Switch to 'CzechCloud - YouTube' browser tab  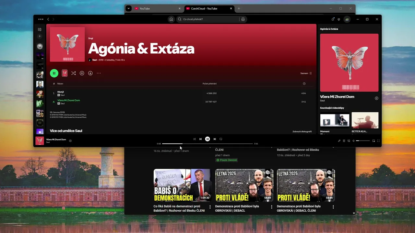tap(209, 8)
